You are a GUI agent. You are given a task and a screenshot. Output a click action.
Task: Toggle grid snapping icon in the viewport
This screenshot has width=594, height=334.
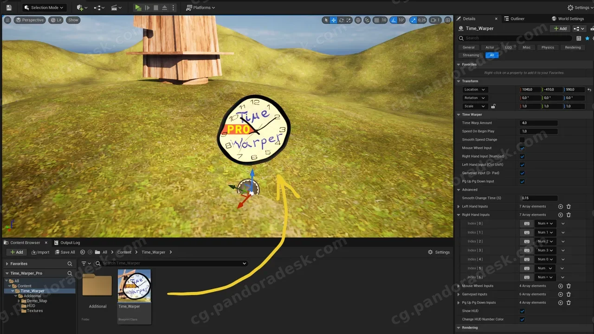(x=377, y=20)
